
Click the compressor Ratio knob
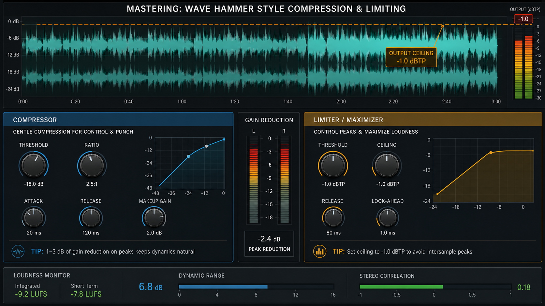coord(92,165)
